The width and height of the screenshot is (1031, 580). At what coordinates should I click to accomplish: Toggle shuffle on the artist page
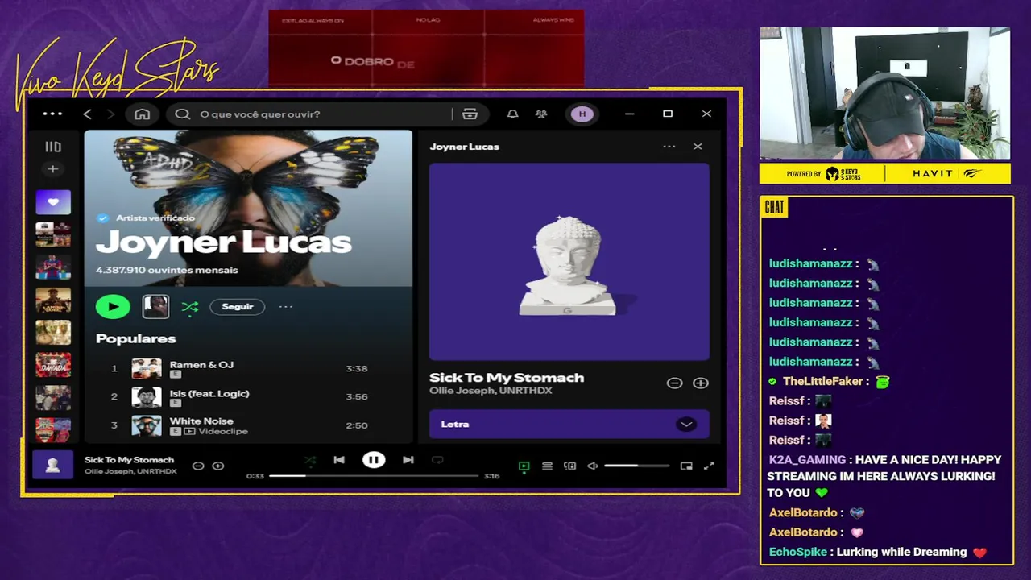[190, 307]
